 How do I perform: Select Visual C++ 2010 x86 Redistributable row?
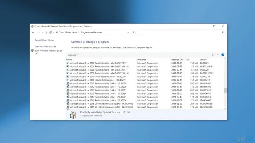click(144, 80)
